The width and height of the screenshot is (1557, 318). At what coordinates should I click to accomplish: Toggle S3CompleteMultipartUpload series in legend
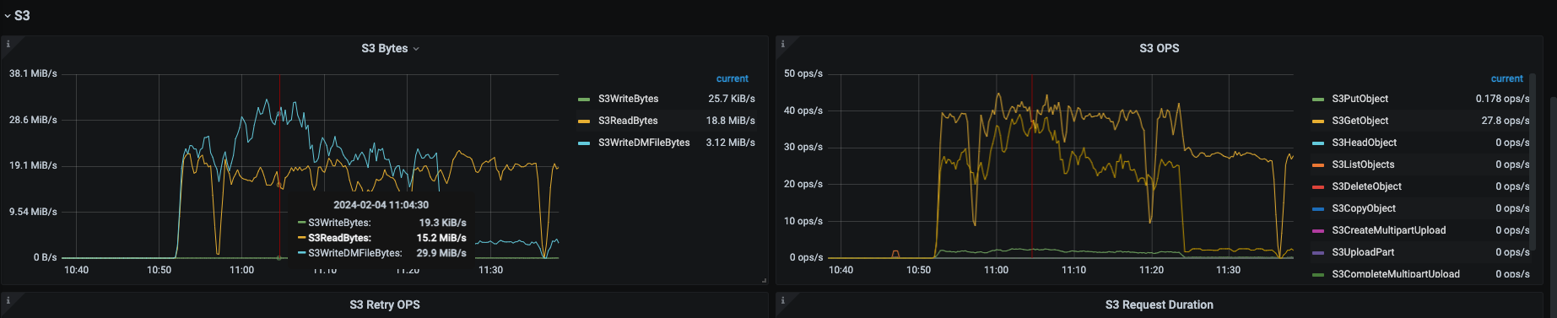(x=1396, y=274)
